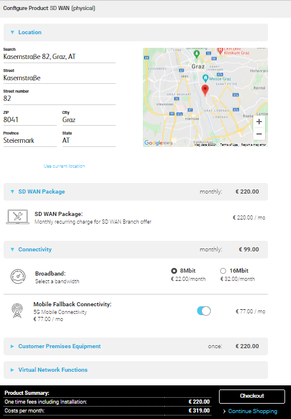Click Report a map error link
The height and width of the screenshot is (419, 291).
tap(253, 145)
